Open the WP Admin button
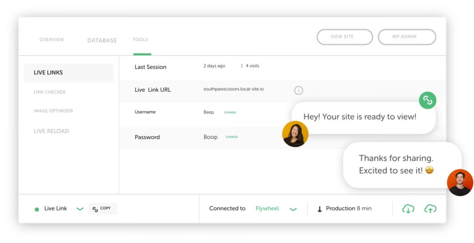 (407, 37)
